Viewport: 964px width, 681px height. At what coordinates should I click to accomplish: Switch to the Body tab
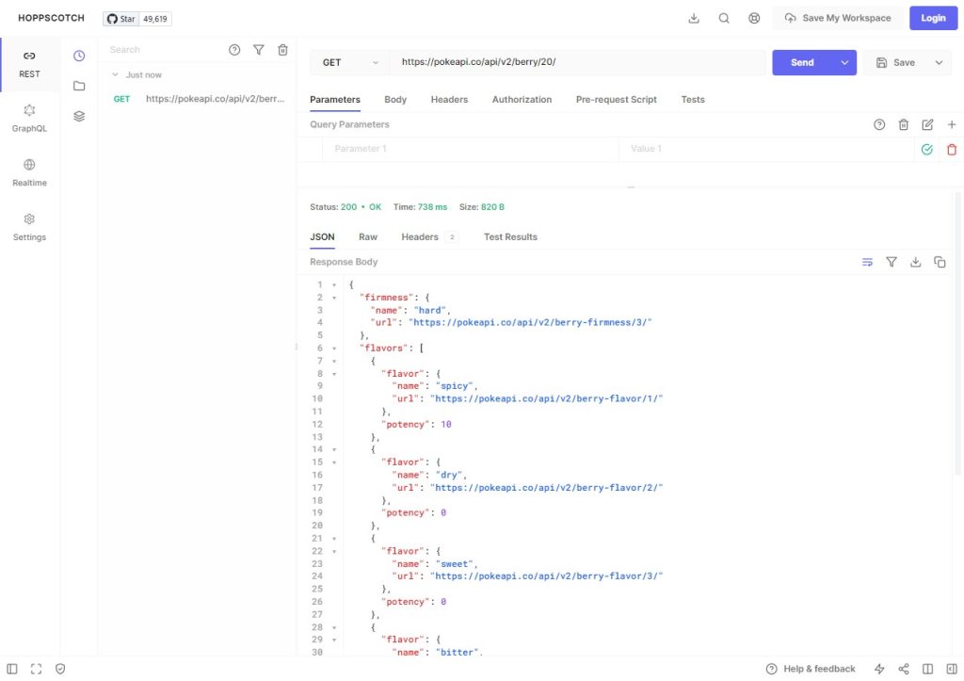tap(395, 100)
